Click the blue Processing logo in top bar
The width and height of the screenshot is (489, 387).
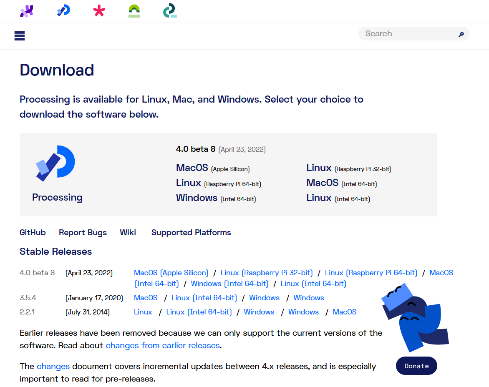click(x=63, y=10)
